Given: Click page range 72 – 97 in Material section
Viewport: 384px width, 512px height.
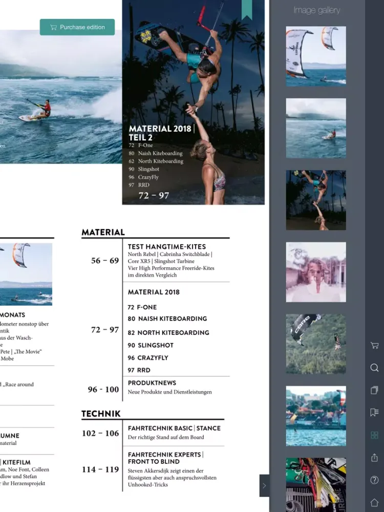Looking at the screenshot, I should coord(105,330).
